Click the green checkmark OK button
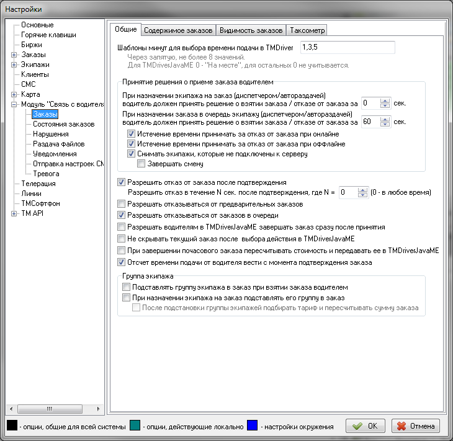 point(366,426)
